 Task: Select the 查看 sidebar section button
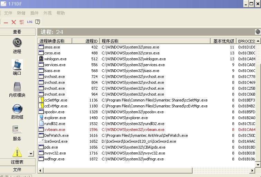pyautogui.click(x=17, y=32)
